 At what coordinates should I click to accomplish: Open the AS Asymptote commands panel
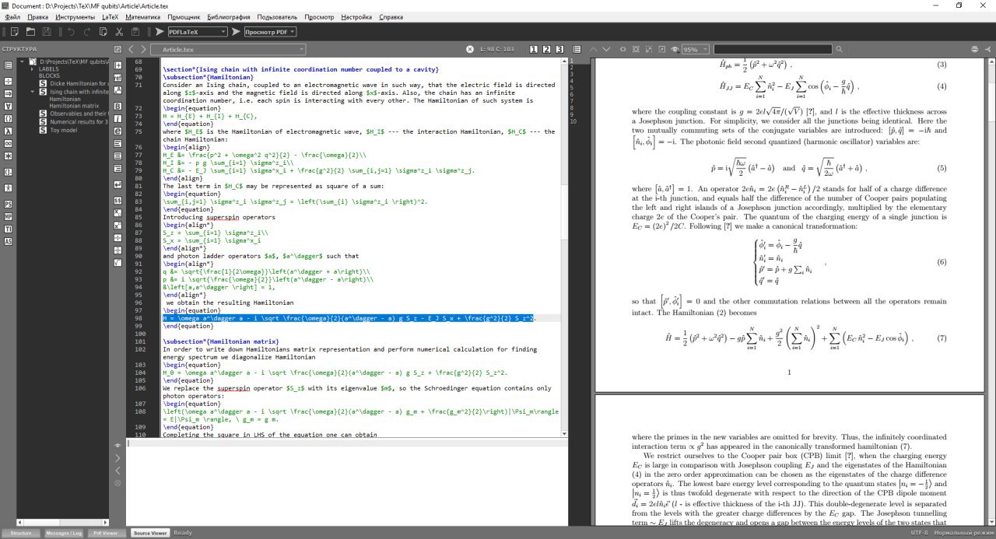click(x=9, y=241)
